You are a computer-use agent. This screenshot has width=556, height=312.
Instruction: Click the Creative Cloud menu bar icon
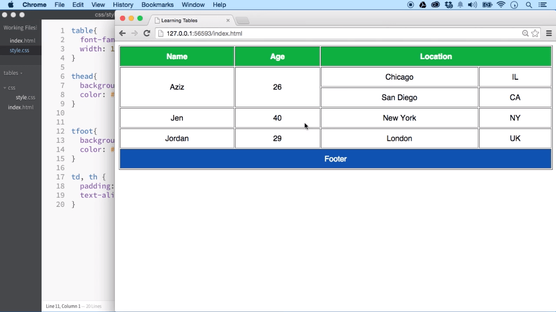[x=435, y=5]
